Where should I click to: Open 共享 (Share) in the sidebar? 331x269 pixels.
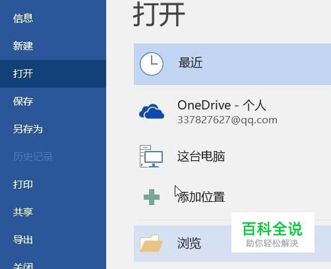[x=53, y=212]
